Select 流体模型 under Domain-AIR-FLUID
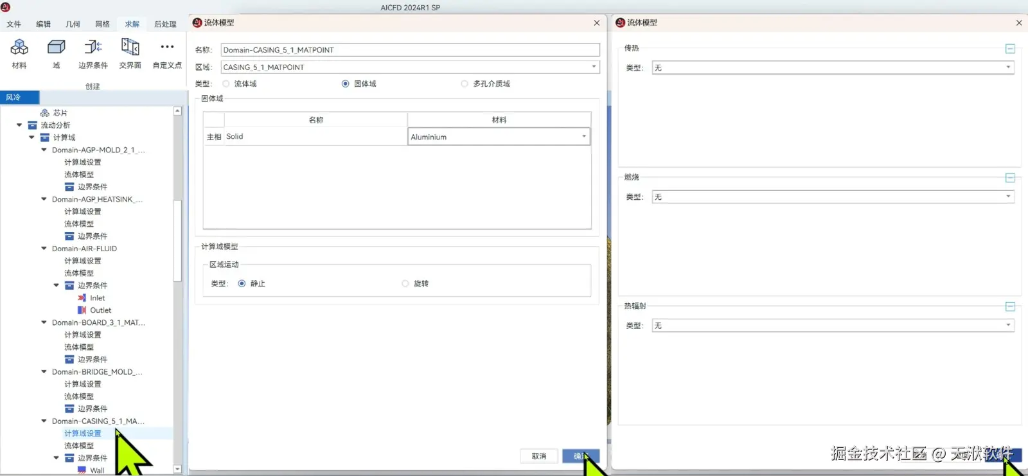 tap(78, 273)
